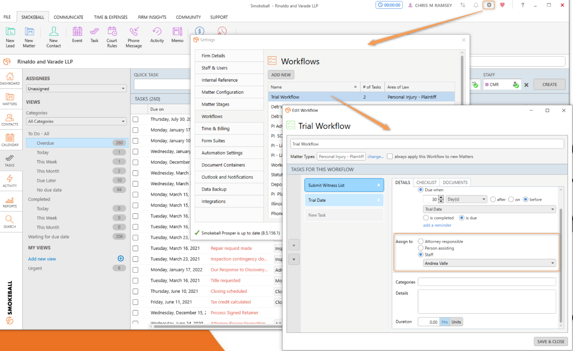Image resolution: width=573 pixels, height=351 pixels.
Task: Open the FIRM INSIGHTS tab
Action: [x=152, y=17]
